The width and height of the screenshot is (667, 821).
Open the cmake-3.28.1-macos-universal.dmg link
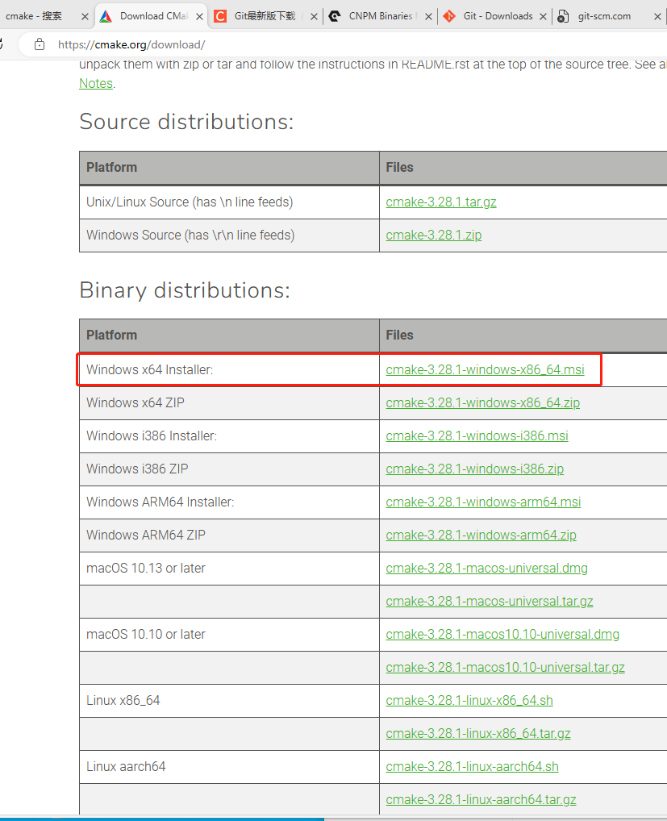tap(486, 568)
